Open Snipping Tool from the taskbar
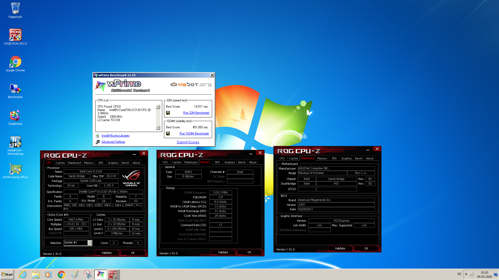This screenshot has width=499, height=280. (87, 275)
